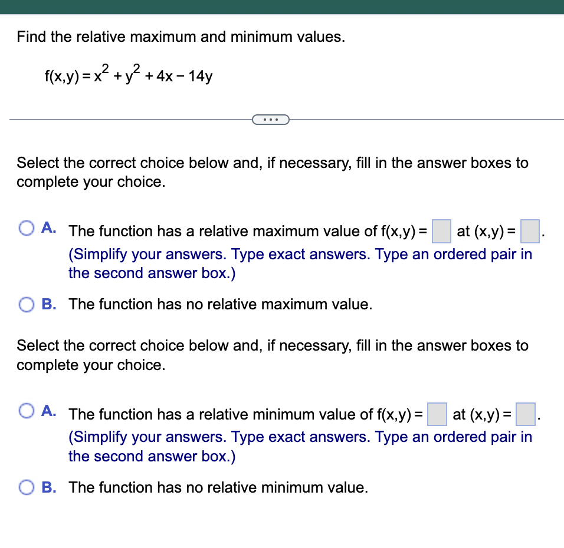Mark the first choice A radio circle
This screenshot has height=548, width=564.
click(x=26, y=229)
